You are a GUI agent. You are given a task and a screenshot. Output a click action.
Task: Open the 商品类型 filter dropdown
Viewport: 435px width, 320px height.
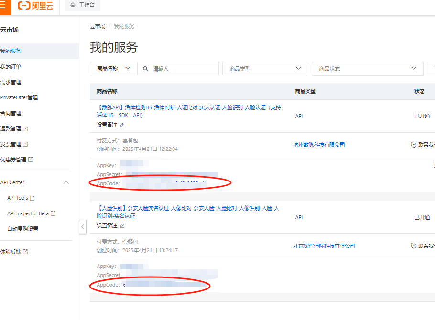click(x=265, y=68)
